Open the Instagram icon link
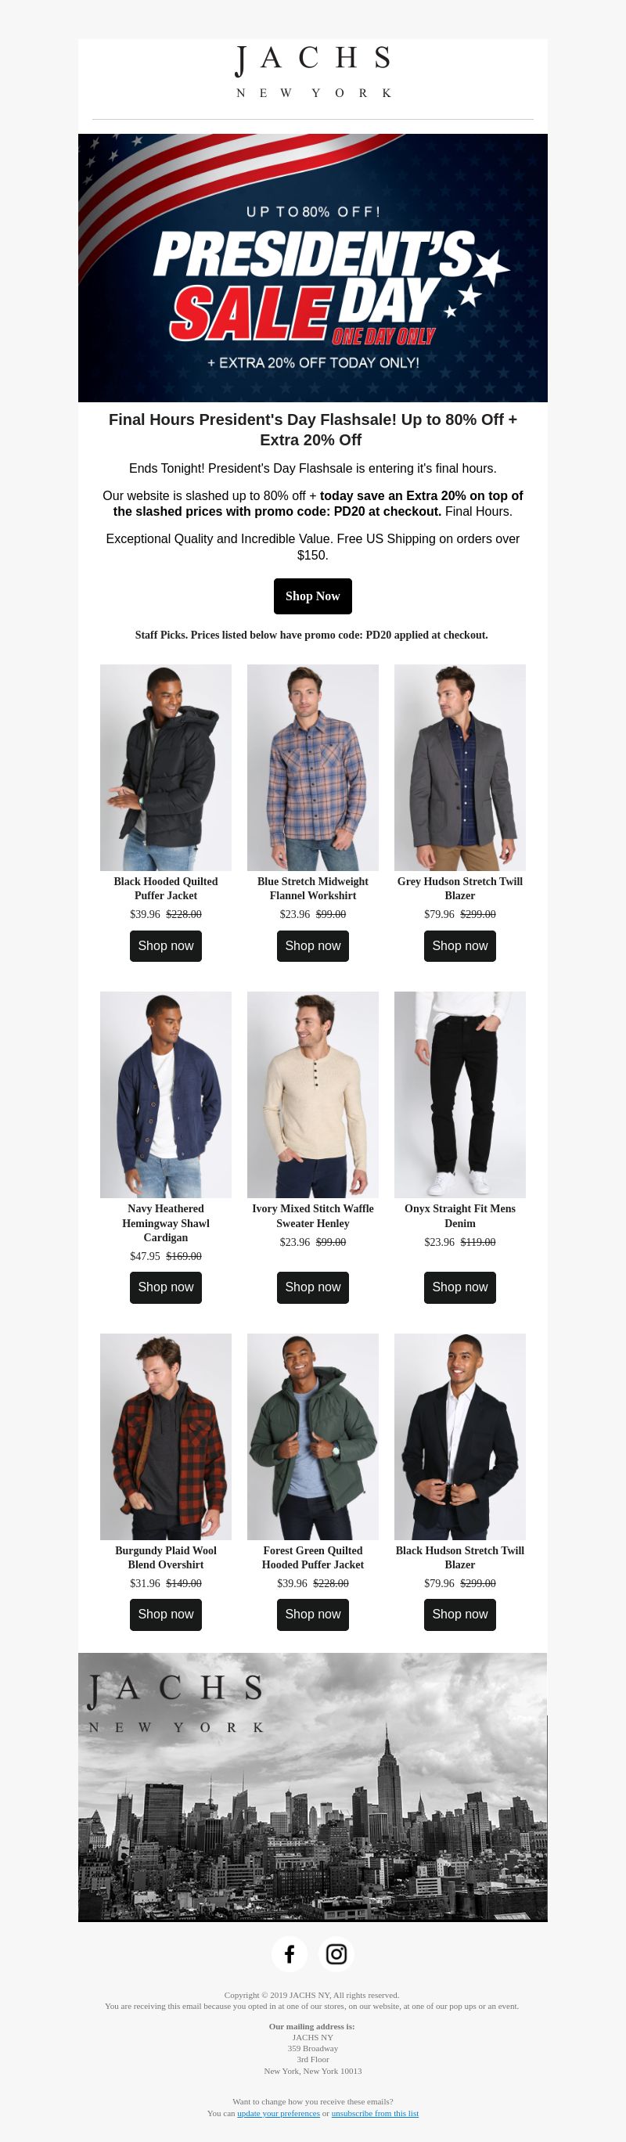 coord(336,1954)
